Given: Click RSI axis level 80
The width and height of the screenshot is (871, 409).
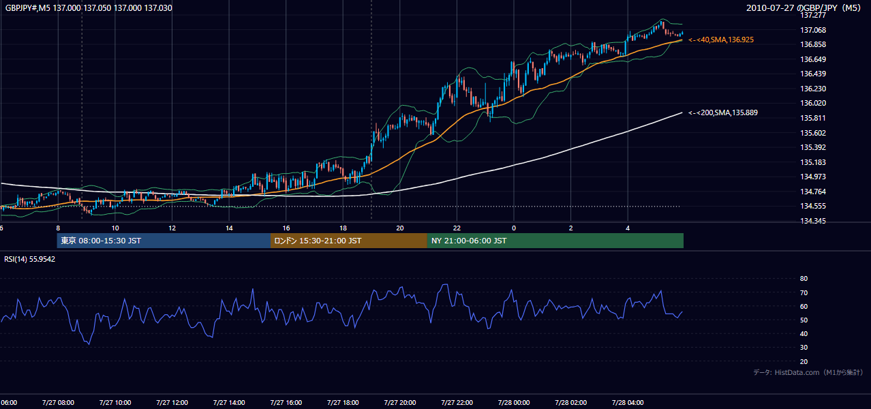Looking at the screenshot, I should click(x=804, y=279).
